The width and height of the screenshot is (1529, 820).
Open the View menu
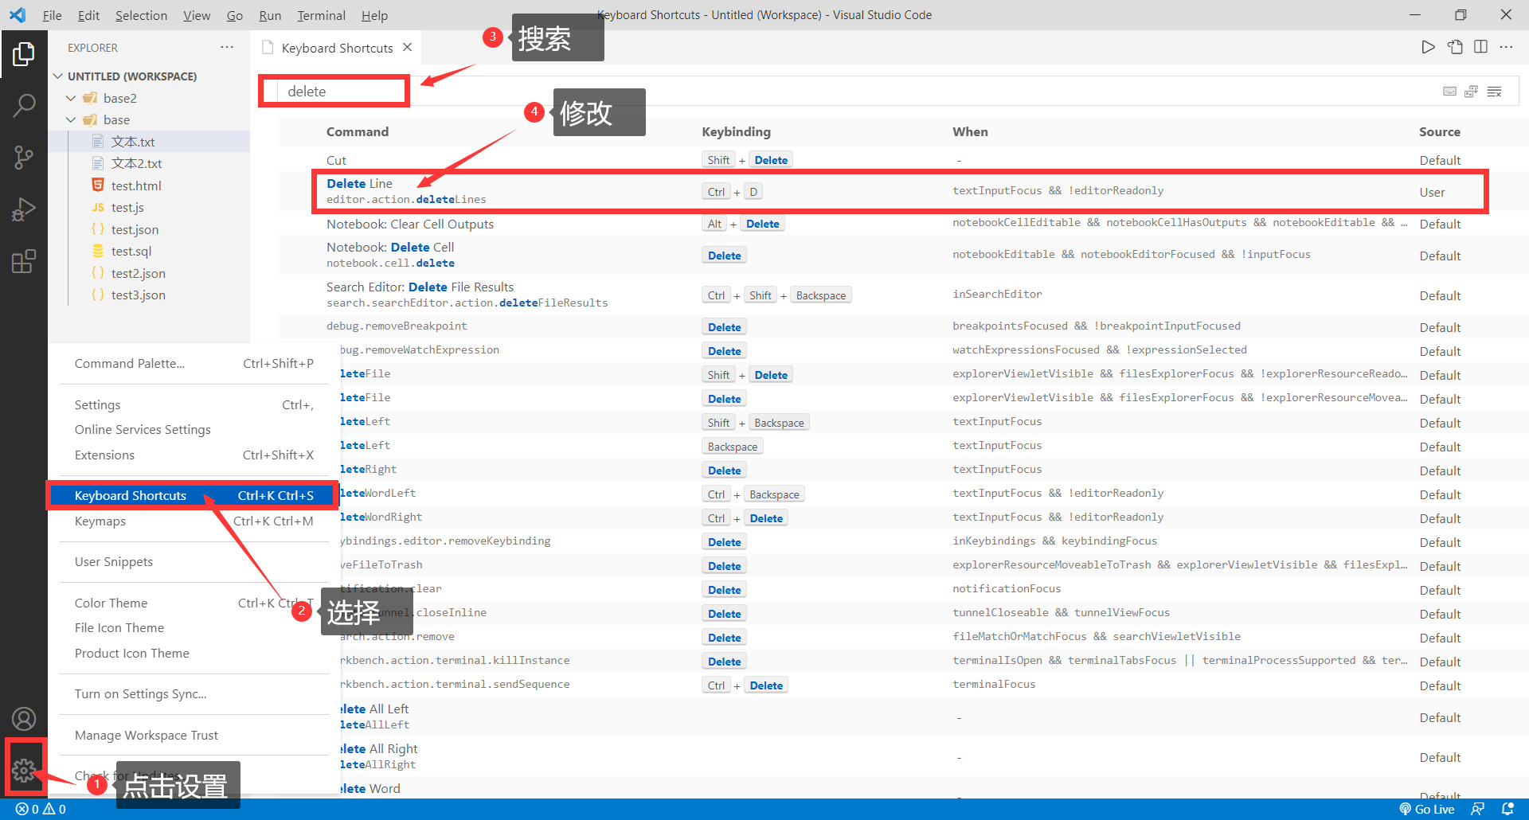pos(197,15)
